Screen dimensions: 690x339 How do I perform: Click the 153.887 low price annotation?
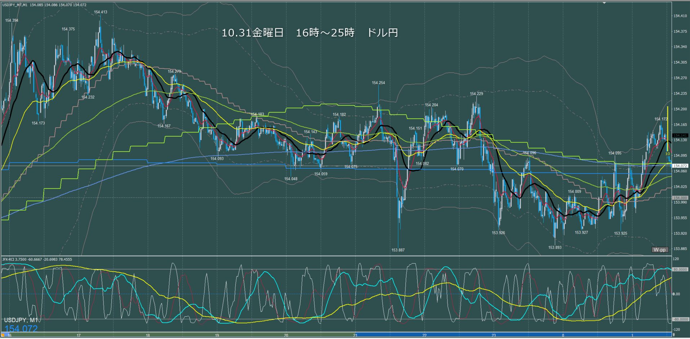398,250
